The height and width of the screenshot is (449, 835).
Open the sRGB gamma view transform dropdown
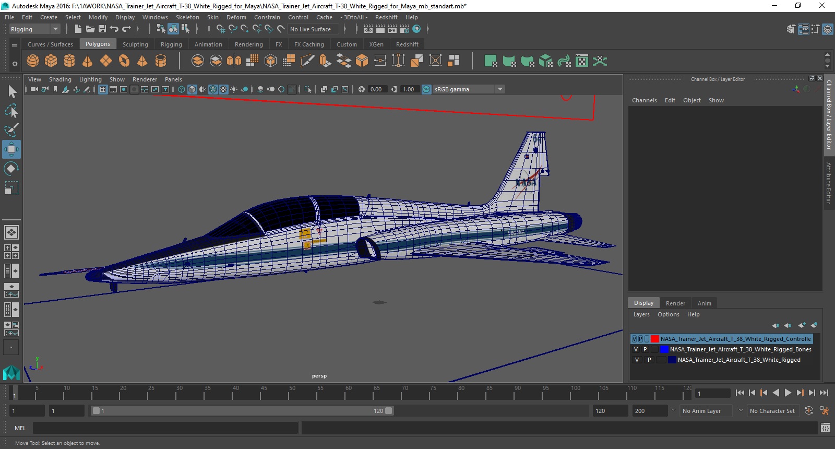click(x=469, y=89)
